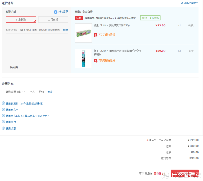The width and height of the screenshot is (203, 181).
Task: Open 返回修改购物车 link
Action: [x=189, y=3]
